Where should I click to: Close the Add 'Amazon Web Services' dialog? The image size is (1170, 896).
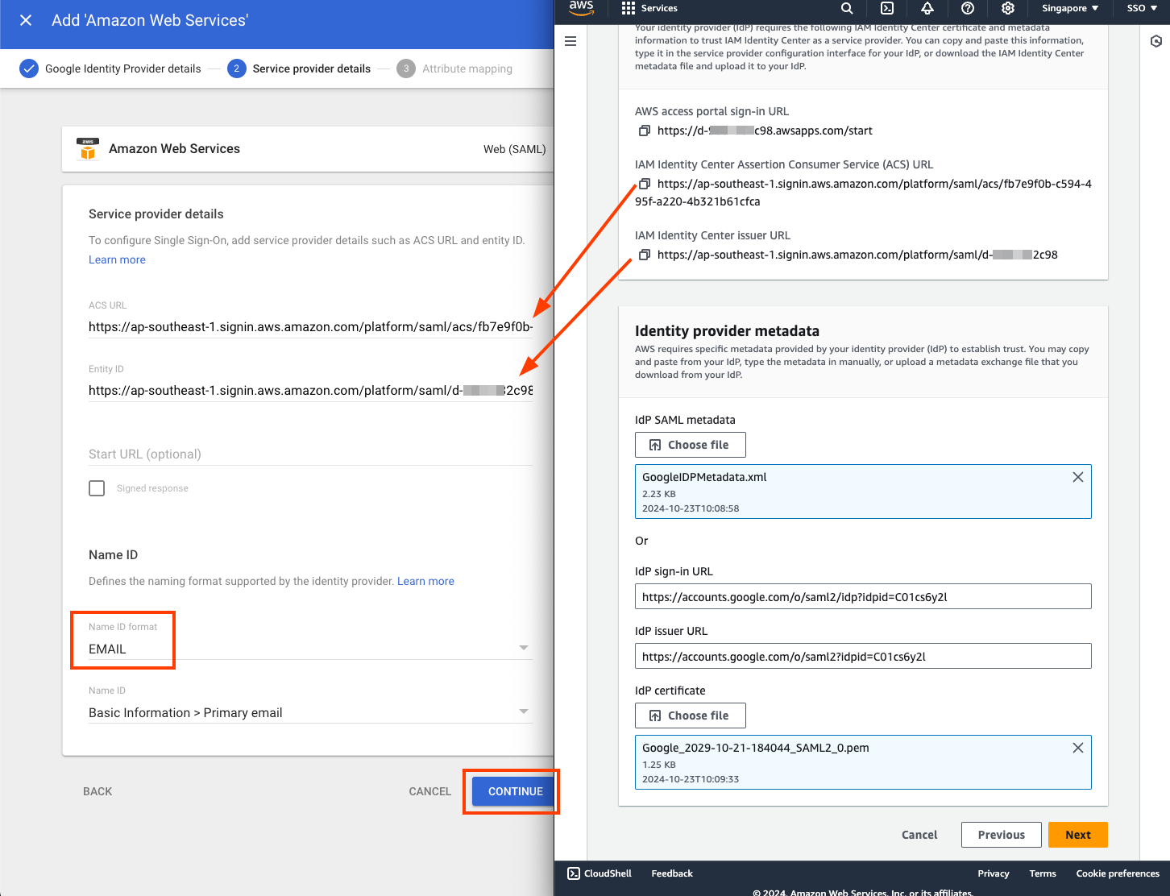[26, 20]
